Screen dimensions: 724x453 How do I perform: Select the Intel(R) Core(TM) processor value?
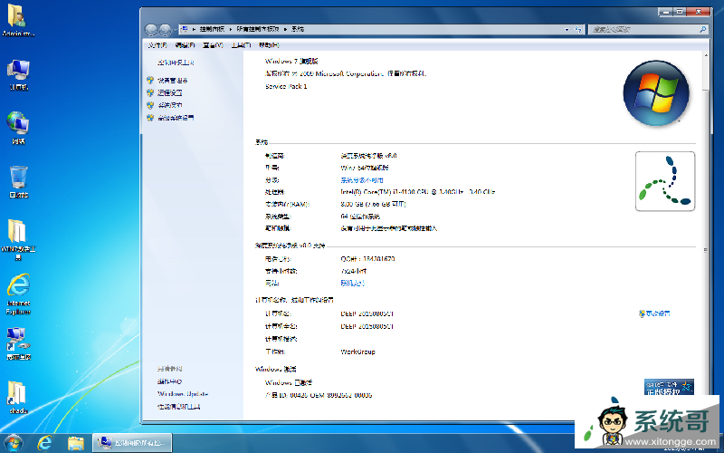[417, 192]
